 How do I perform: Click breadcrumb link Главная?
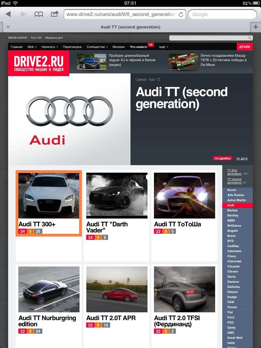[x=141, y=79]
